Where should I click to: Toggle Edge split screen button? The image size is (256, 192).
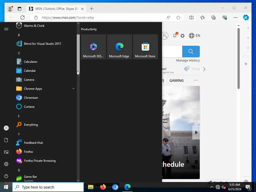(191, 17)
